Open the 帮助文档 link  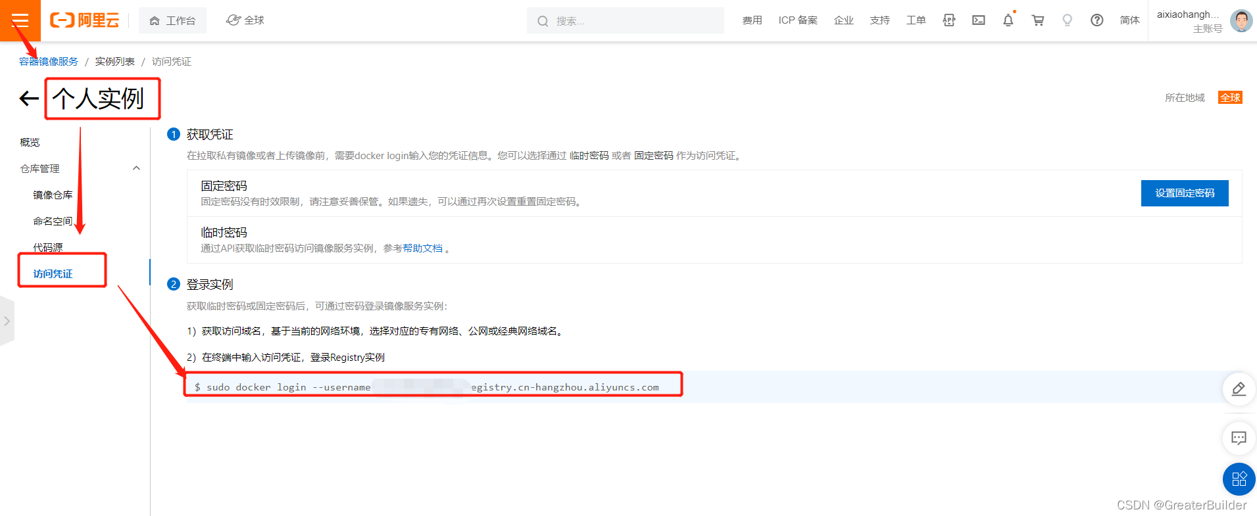[x=422, y=248]
